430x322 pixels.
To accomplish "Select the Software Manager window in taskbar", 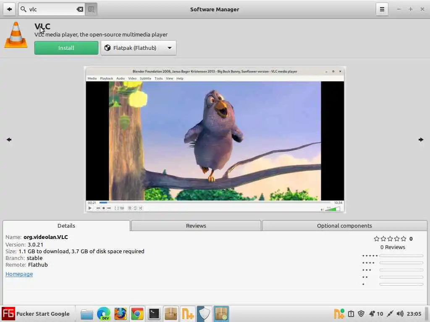I will (x=221, y=314).
